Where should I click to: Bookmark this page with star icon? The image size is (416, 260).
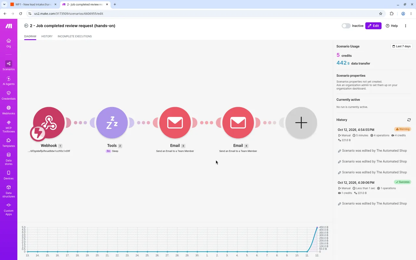pos(381,14)
